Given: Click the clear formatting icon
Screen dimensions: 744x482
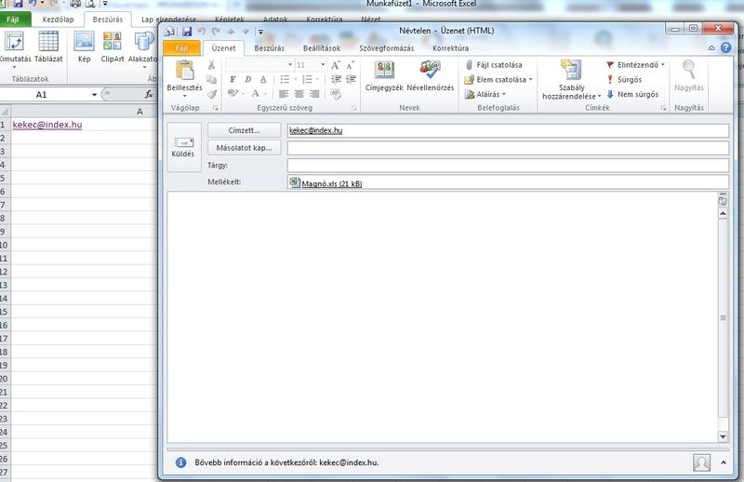Looking at the screenshot, I should coord(336,94).
